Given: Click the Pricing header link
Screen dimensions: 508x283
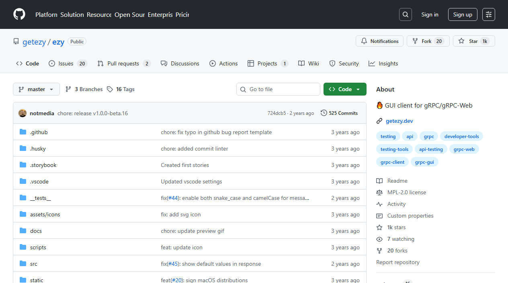Looking at the screenshot, I should pyautogui.click(x=182, y=14).
